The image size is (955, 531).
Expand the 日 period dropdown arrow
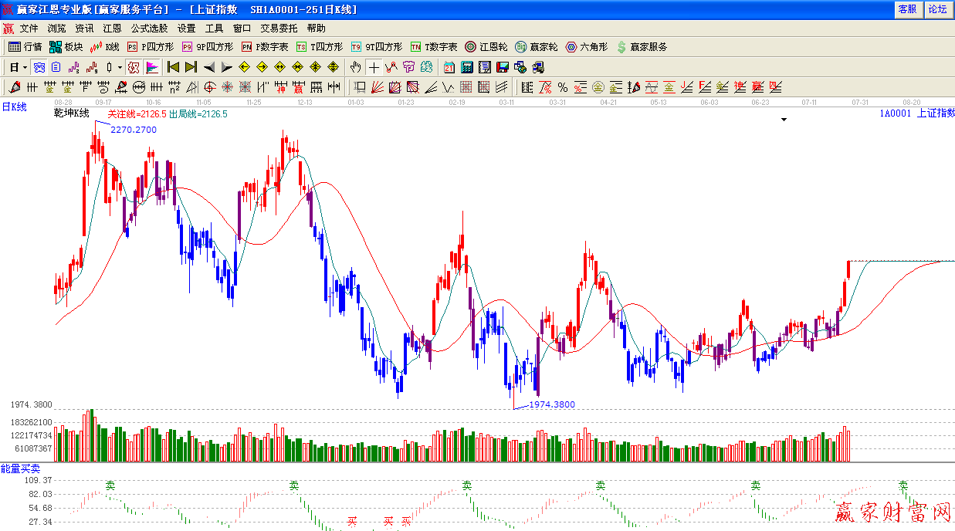(25, 67)
